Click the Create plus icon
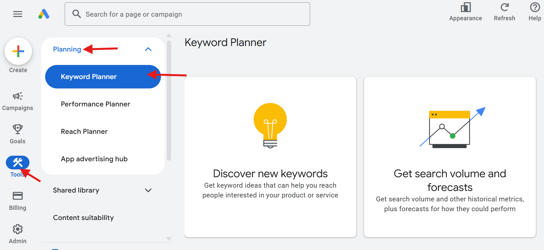 18,51
